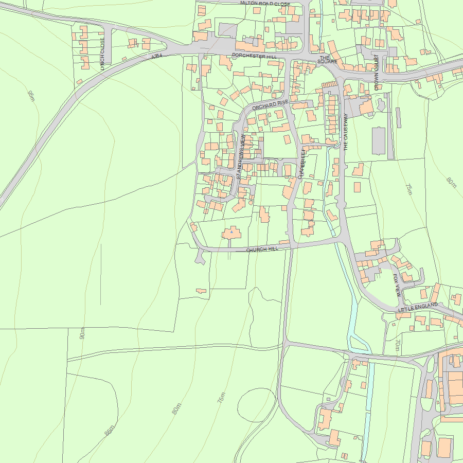
Task: Select the 90m contour label
Action: (x=82, y=333)
